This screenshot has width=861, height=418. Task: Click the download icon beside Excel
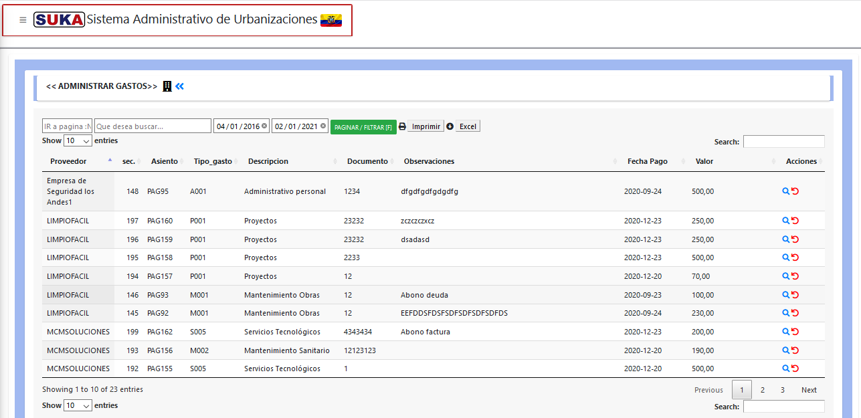point(450,126)
